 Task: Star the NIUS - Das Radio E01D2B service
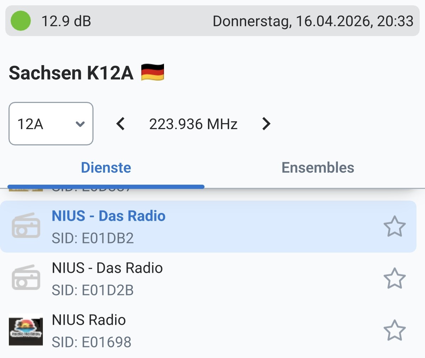394,278
